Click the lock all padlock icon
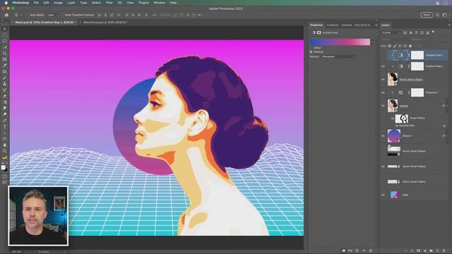Screen dimensions: 452x254 pos(410,46)
